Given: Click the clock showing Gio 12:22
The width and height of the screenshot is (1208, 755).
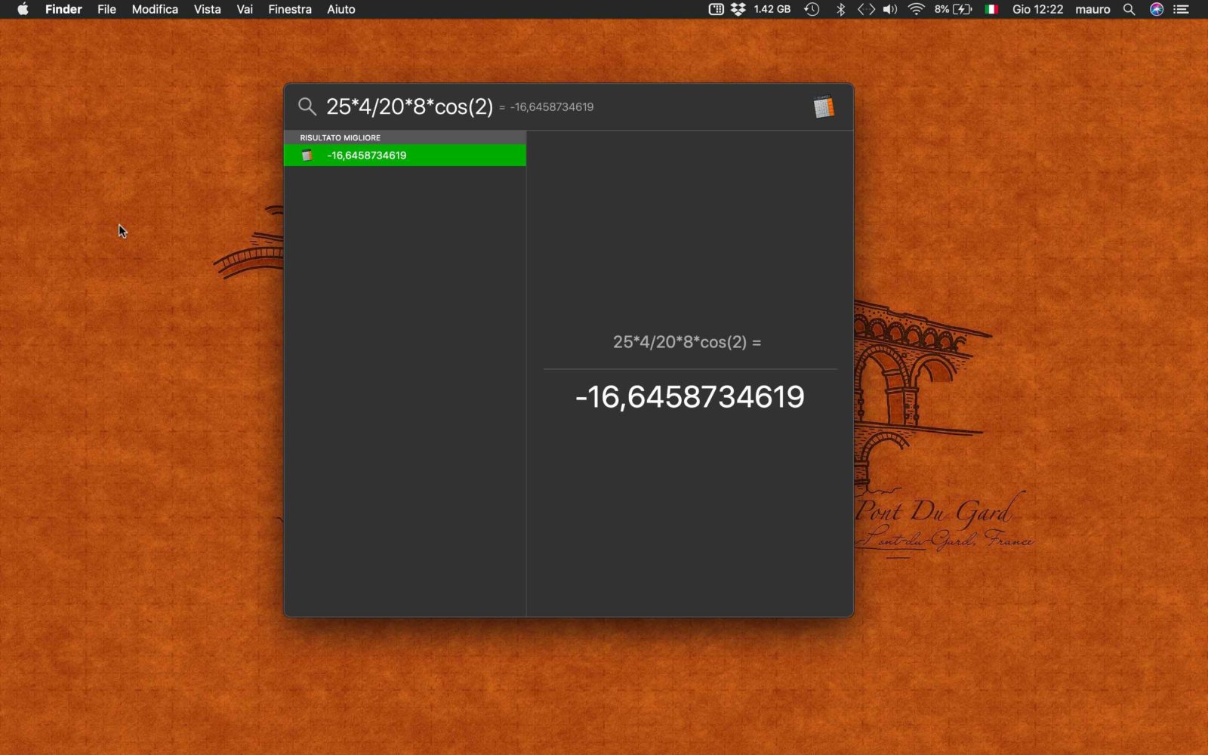Looking at the screenshot, I should click(1037, 9).
